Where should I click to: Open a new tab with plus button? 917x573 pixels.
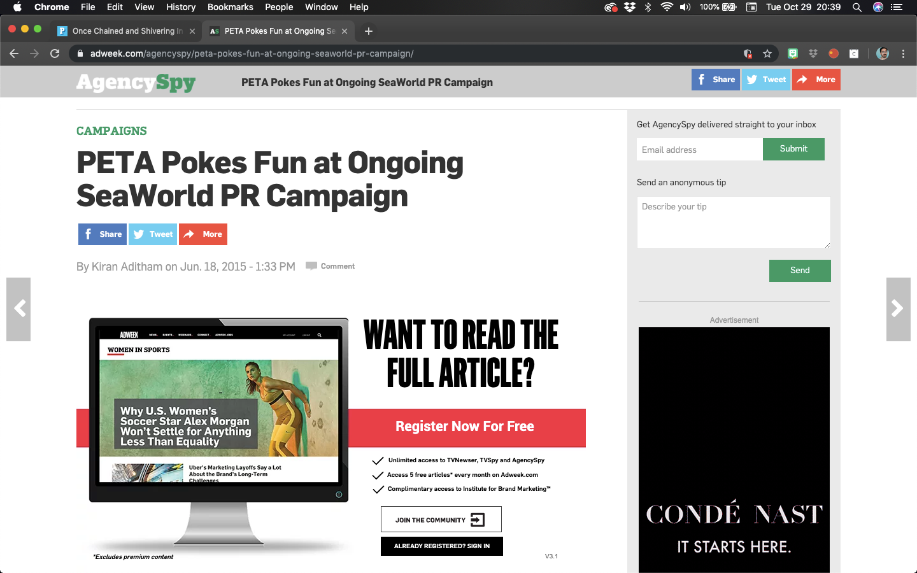click(x=369, y=31)
